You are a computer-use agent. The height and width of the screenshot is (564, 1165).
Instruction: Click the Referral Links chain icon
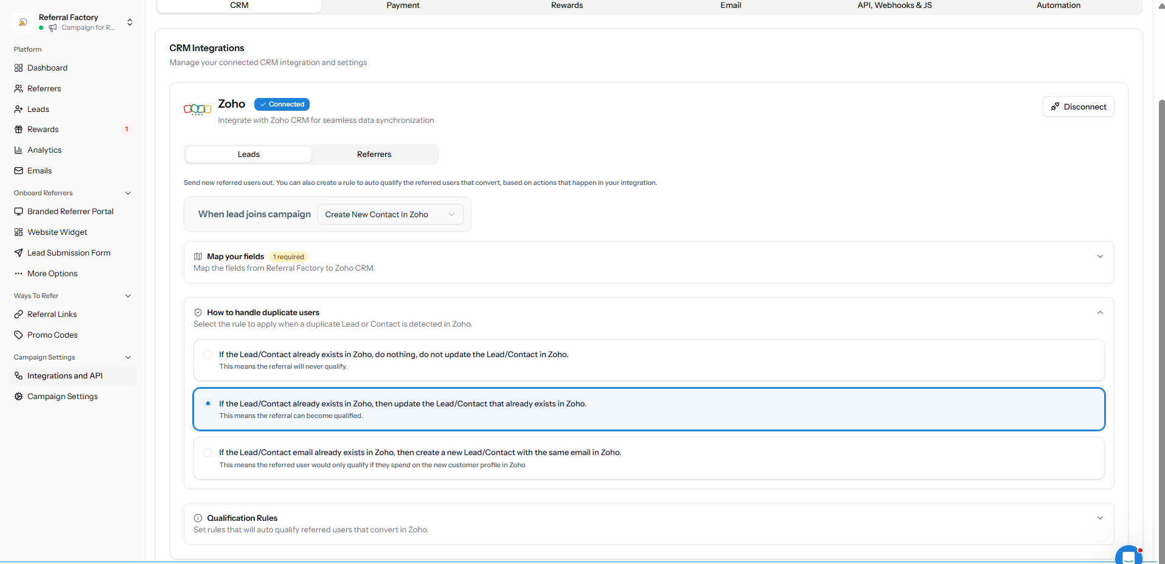click(18, 315)
